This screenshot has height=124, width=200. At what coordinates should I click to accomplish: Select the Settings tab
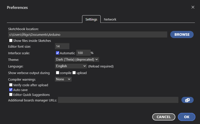[x=91, y=19]
